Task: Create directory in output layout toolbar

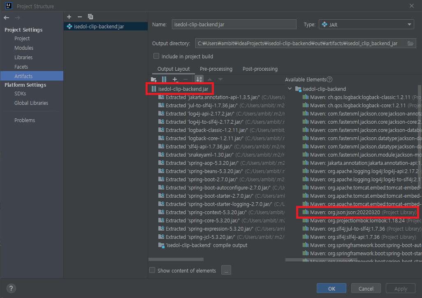Action: point(154,80)
